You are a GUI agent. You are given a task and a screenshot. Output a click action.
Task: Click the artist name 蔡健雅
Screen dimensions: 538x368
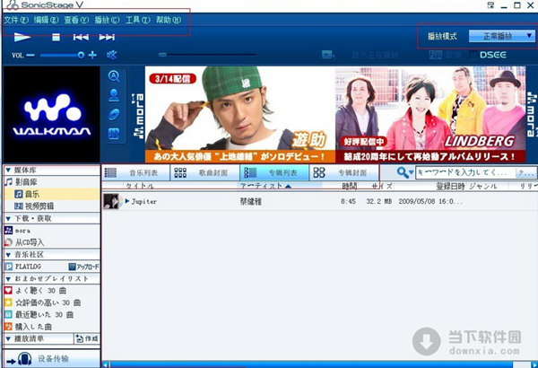coord(251,202)
